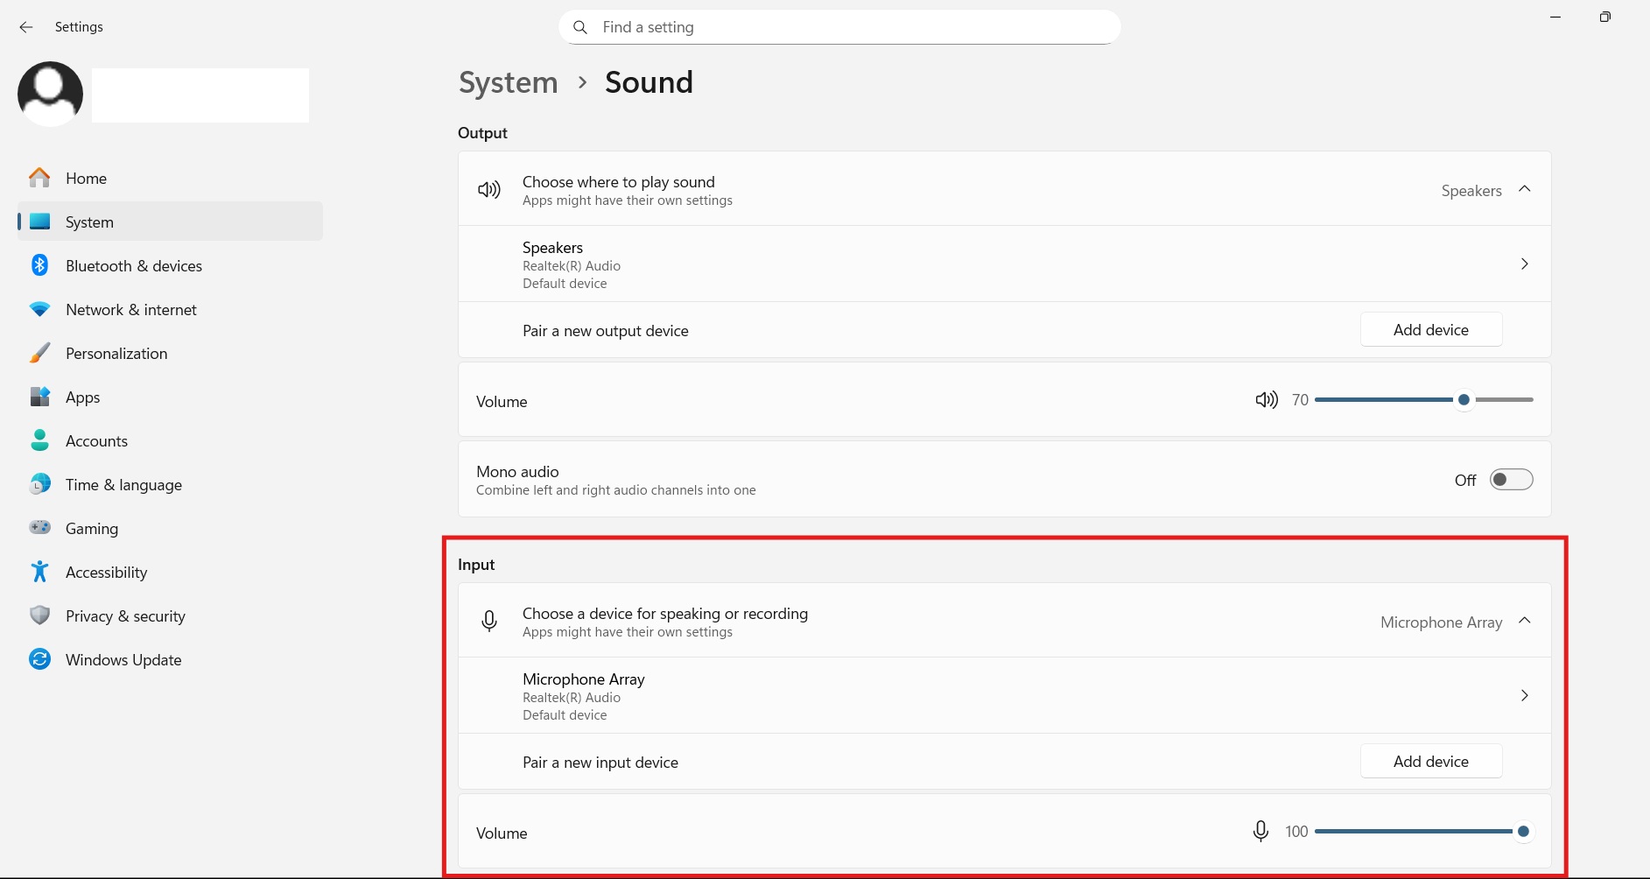
Task: Mute output by clicking the volume speaker toggle
Action: 1266,399
